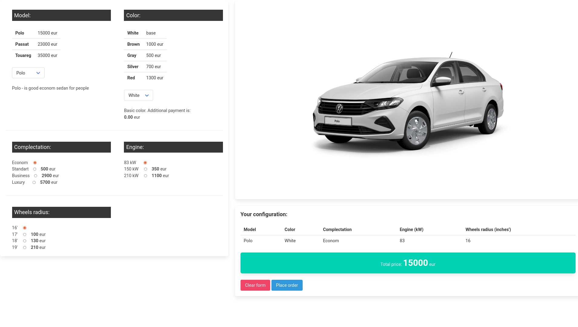Image resolution: width=578 pixels, height=327 pixels.
Task: Expand the White color dropdown
Action: coord(138,95)
